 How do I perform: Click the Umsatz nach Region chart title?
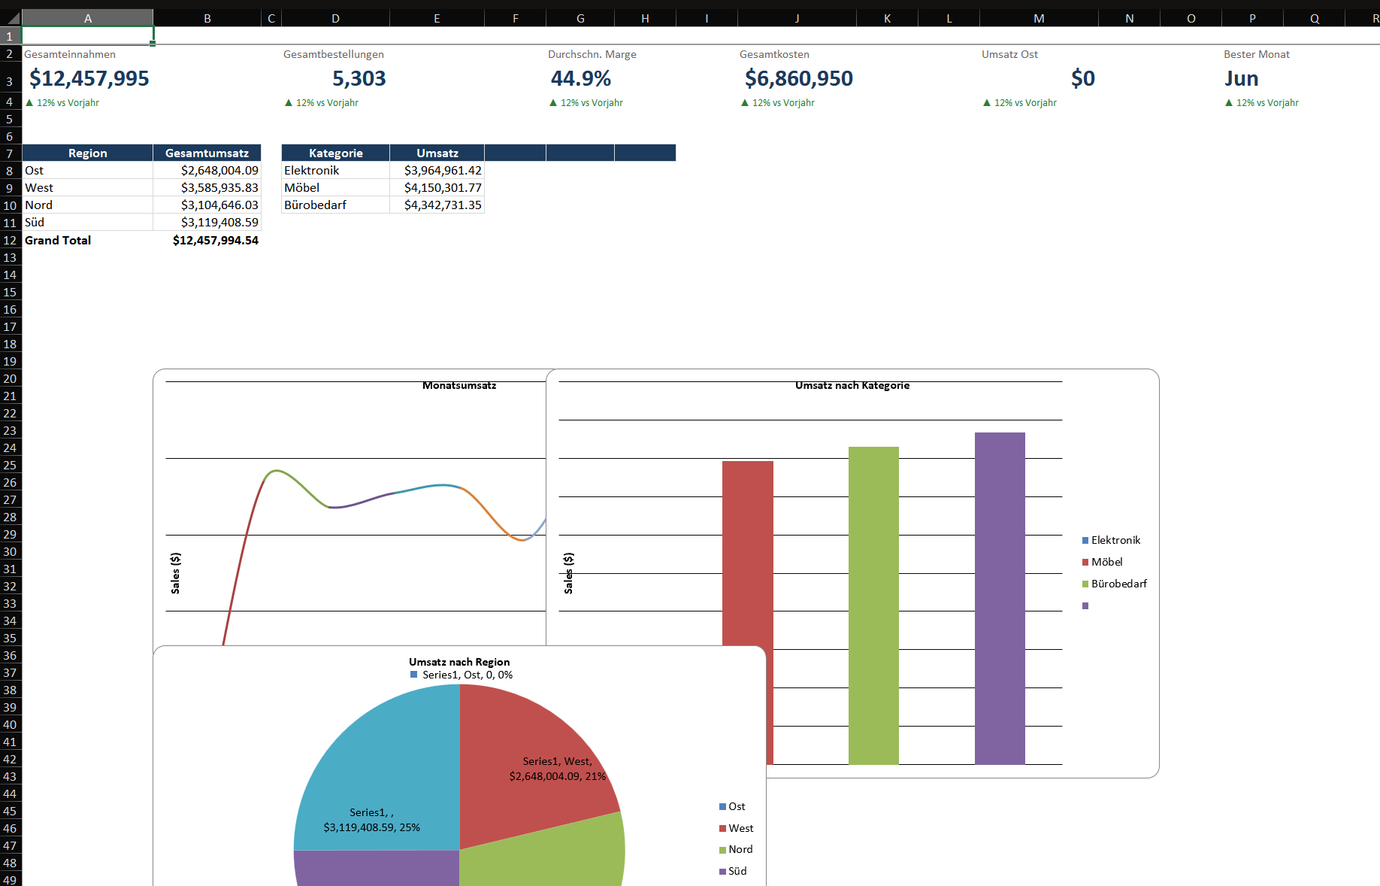click(x=459, y=662)
